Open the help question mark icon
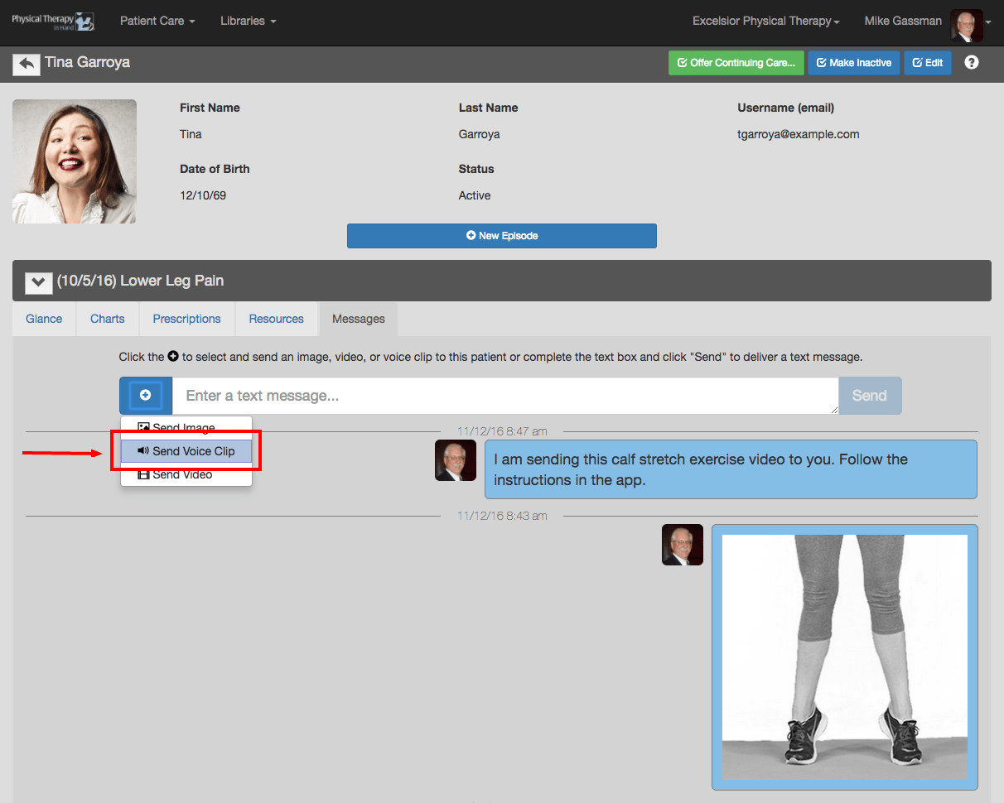Viewport: 1004px width, 803px height. point(972,63)
